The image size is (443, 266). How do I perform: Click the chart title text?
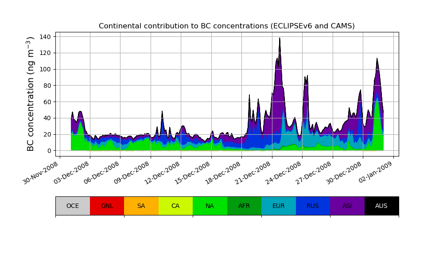226,26
